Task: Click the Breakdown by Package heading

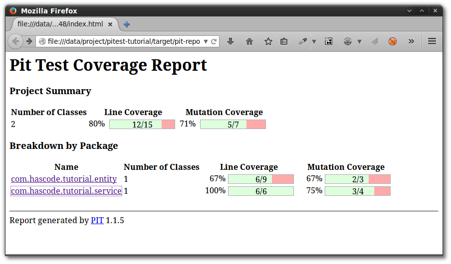Action: (63, 145)
